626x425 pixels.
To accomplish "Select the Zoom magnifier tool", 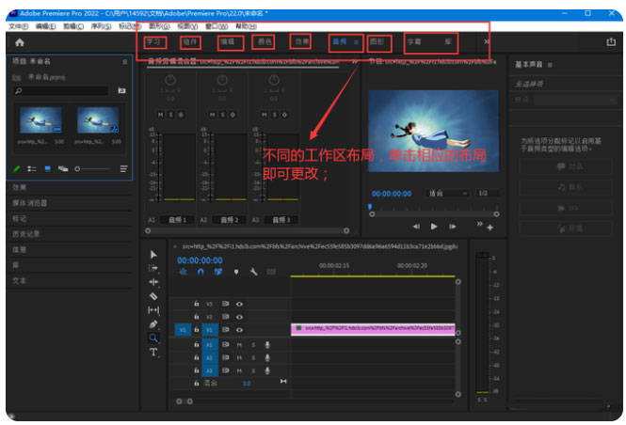I will pyautogui.click(x=153, y=338).
